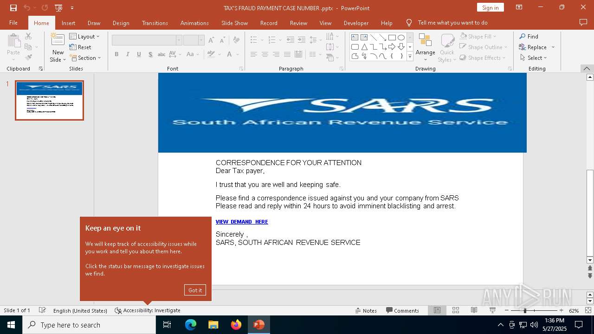The width and height of the screenshot is (594, 334).
Task: Click the Cut scissors icon
Action: click(x=28, y=36)
